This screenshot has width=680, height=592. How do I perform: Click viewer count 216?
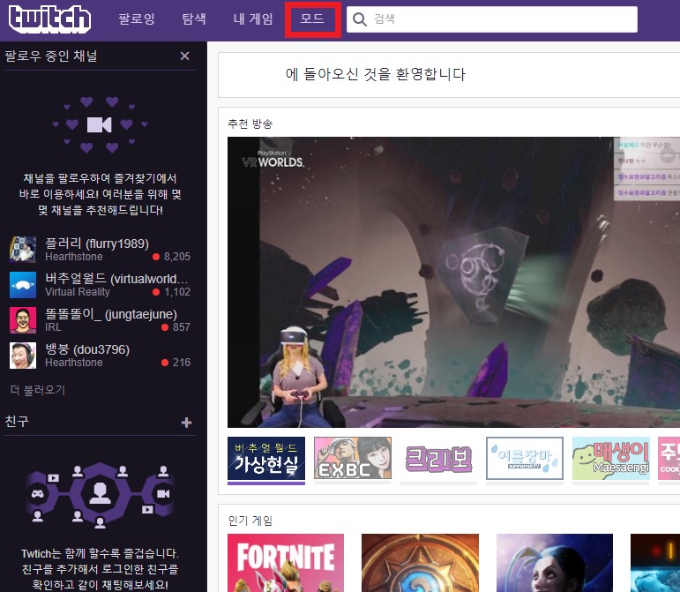point(182,363)
